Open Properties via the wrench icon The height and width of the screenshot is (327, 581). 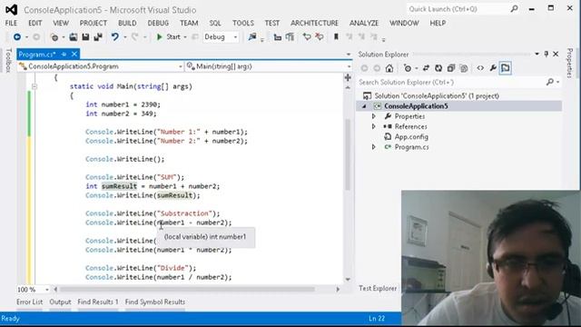493,68
